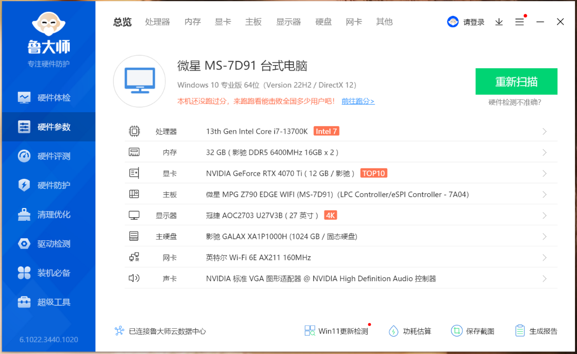Follow the 前往跑分 link
Screen dimensions: 577x354
click(357, 101)
